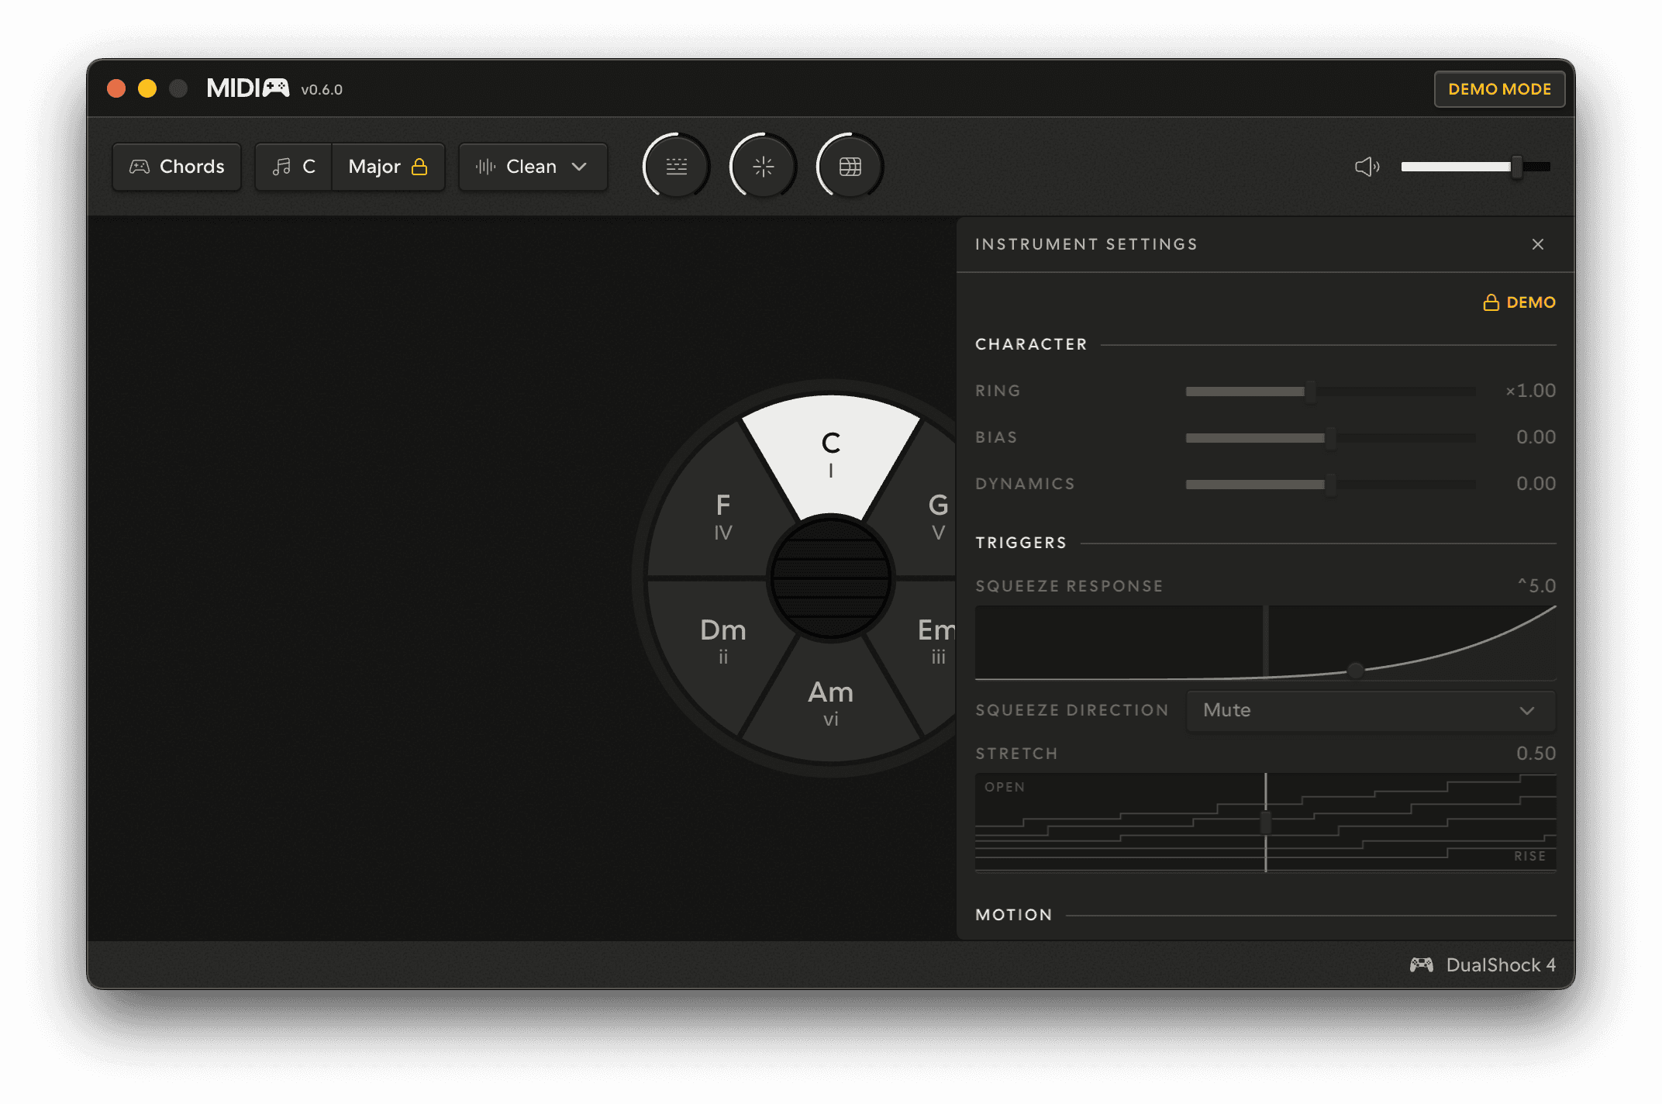Close the window with red button
Viewport: 1662px width, 1104px height.
[116, 88]
